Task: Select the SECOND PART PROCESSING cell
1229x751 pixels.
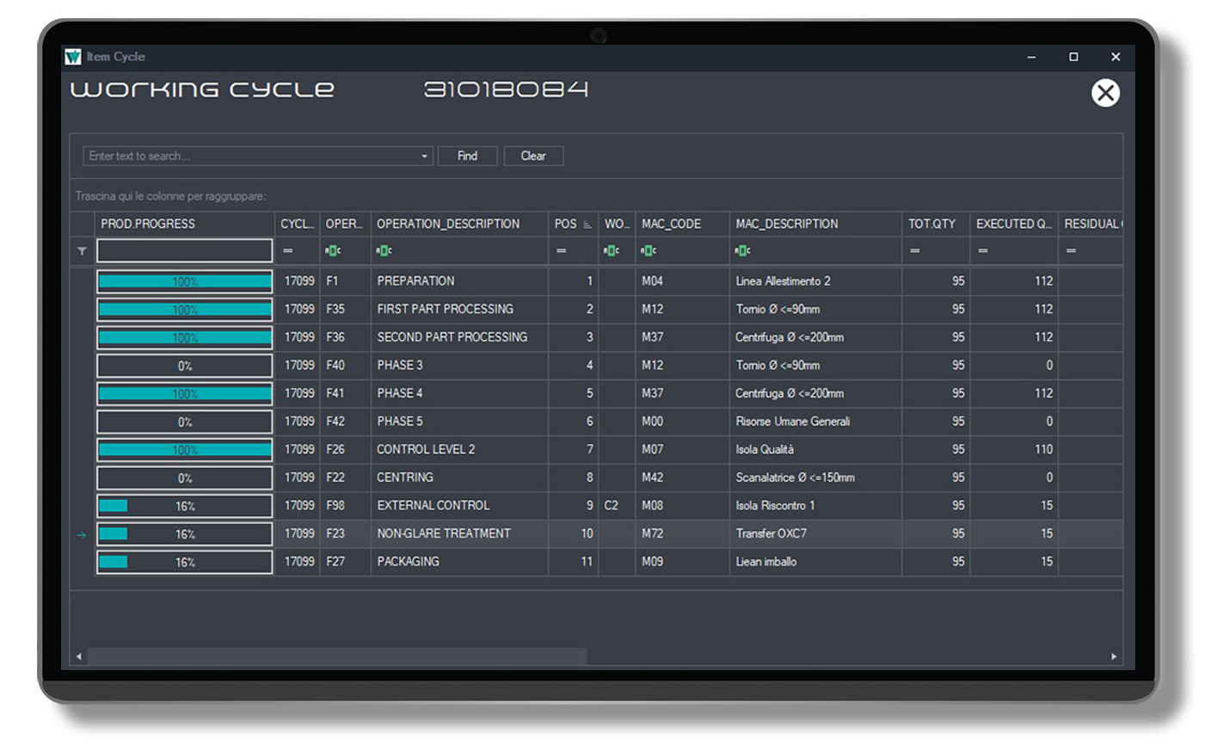Action: 459,337
